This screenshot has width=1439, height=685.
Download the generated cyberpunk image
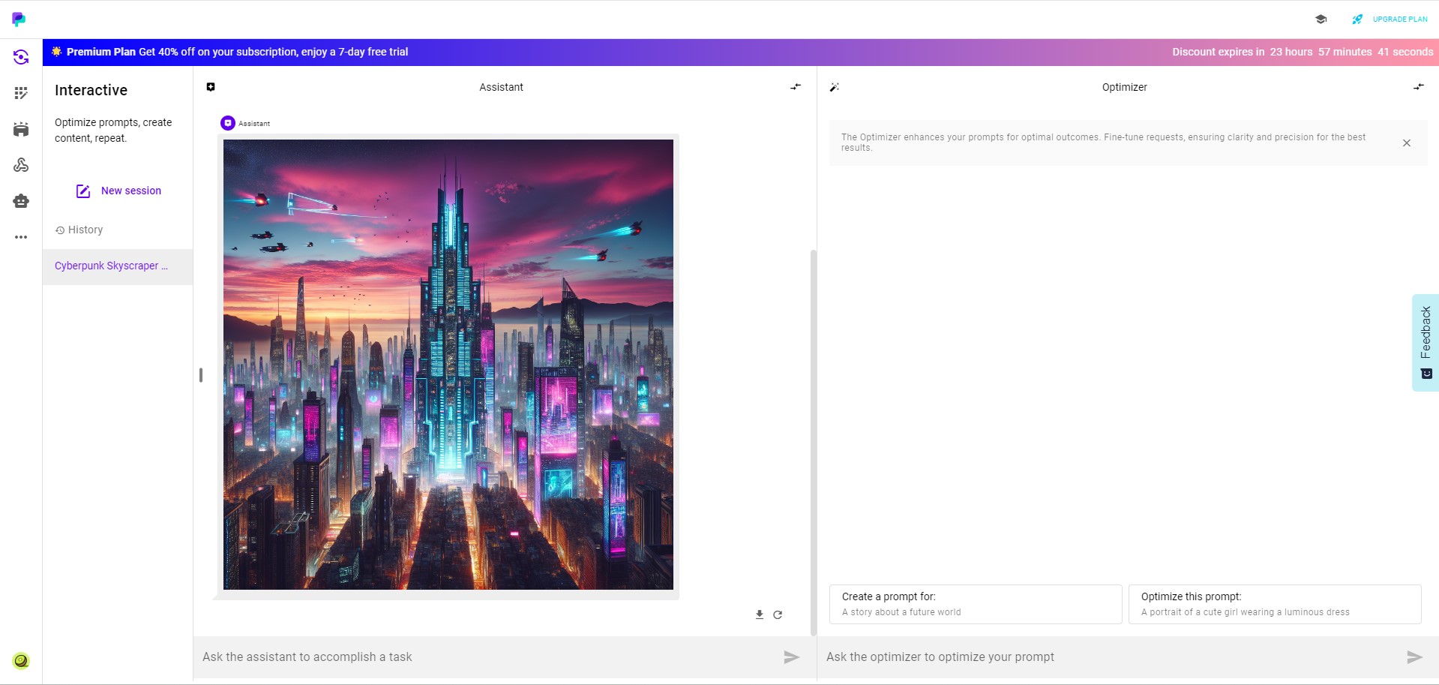[x=760, y=614]
